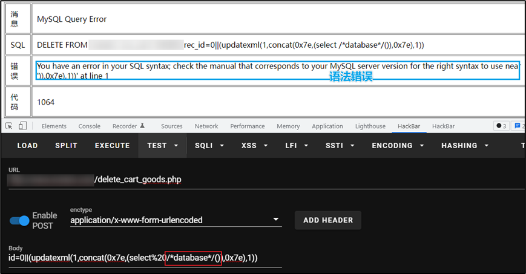Click the SPLIT button
The width and height of the screenshot is (526, 274).
pyautogui.click(x=66, y=146)
